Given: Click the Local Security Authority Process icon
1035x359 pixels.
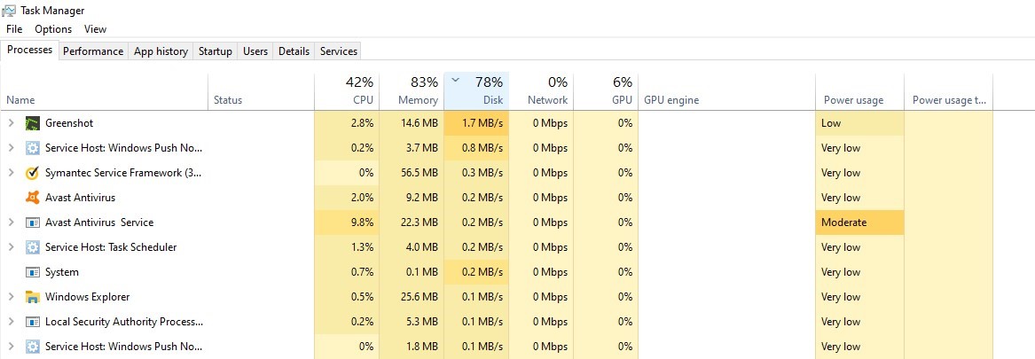Looking at the screenshot, I should pyautogui.click(x=33, y=322).
